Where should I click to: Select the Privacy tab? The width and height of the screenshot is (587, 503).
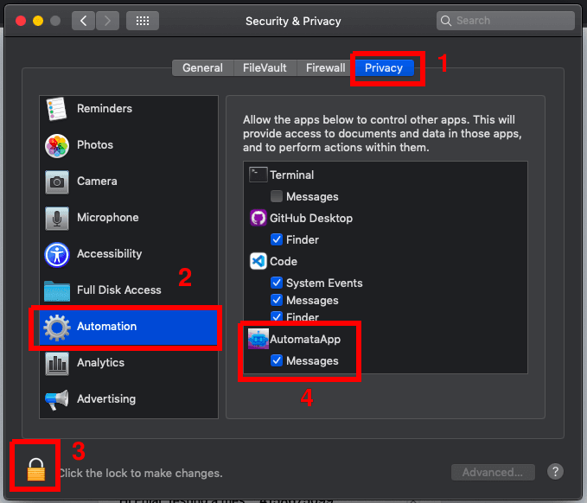tap(384, 67)
